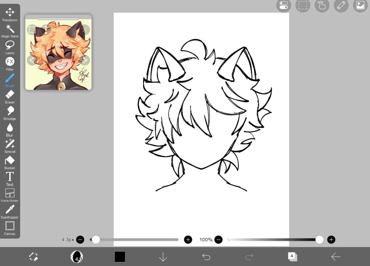Click the opacity slider handle

coord(319,240)
